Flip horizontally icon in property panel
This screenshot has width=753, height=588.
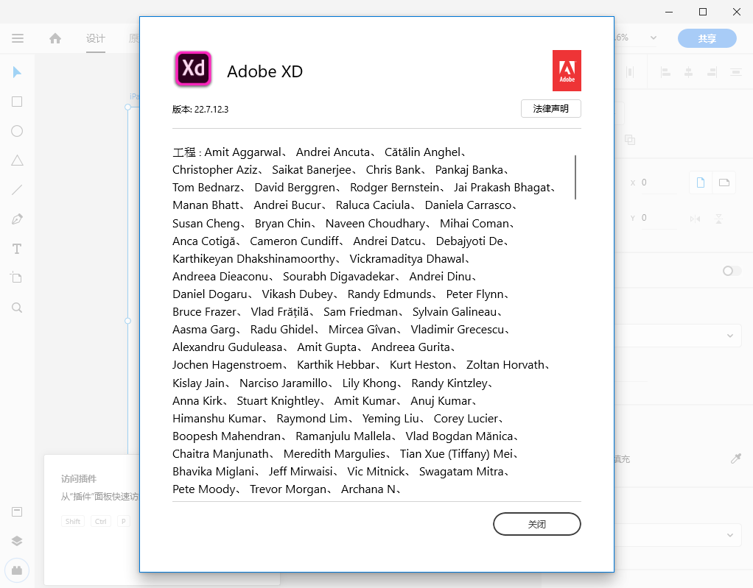pyautogui.click(x=695, y=219)
